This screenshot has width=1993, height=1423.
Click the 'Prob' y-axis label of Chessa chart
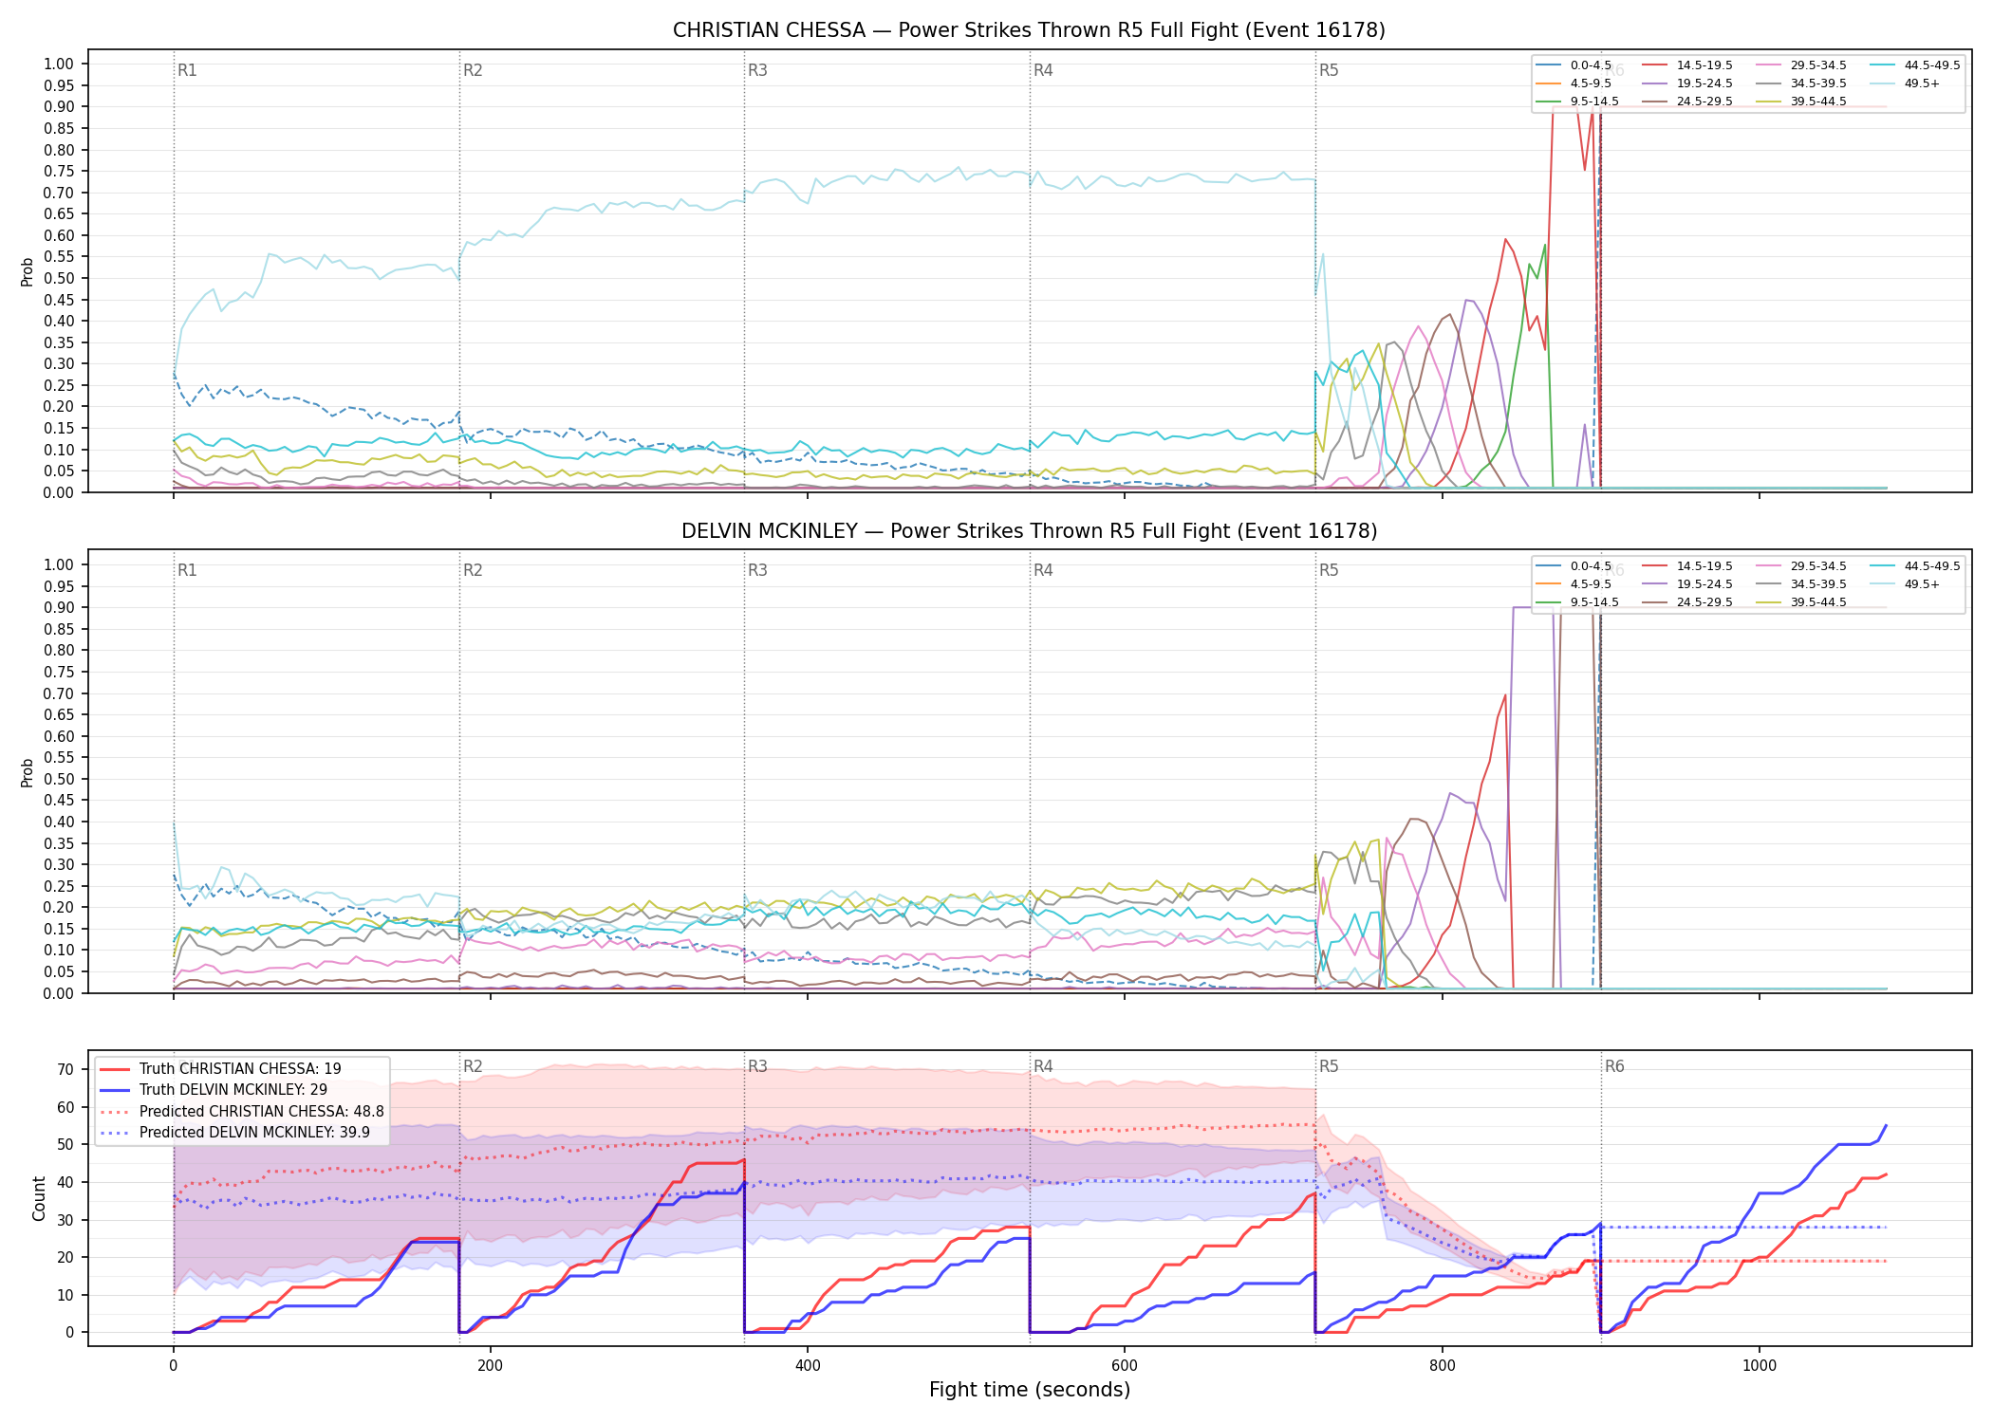pos(28,271)
